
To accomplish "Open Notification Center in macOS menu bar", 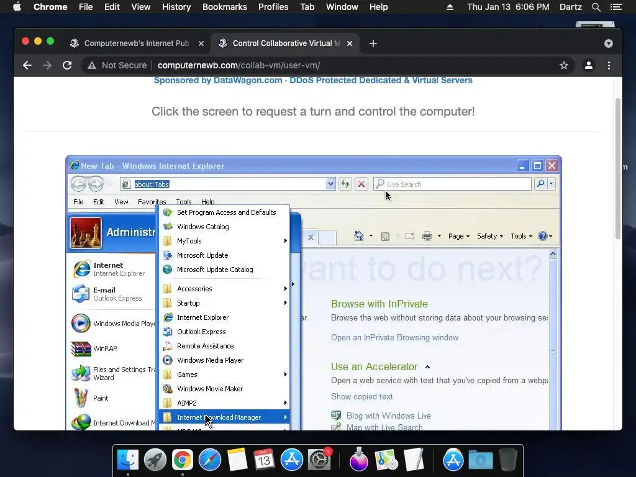I will pos(616,7).
